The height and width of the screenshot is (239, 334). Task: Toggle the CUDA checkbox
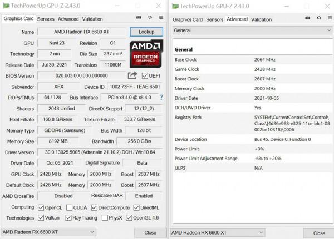tap(69, 207)
